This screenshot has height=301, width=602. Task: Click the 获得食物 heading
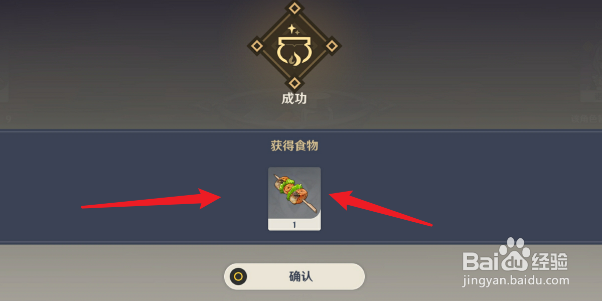(x=294, y=146)
